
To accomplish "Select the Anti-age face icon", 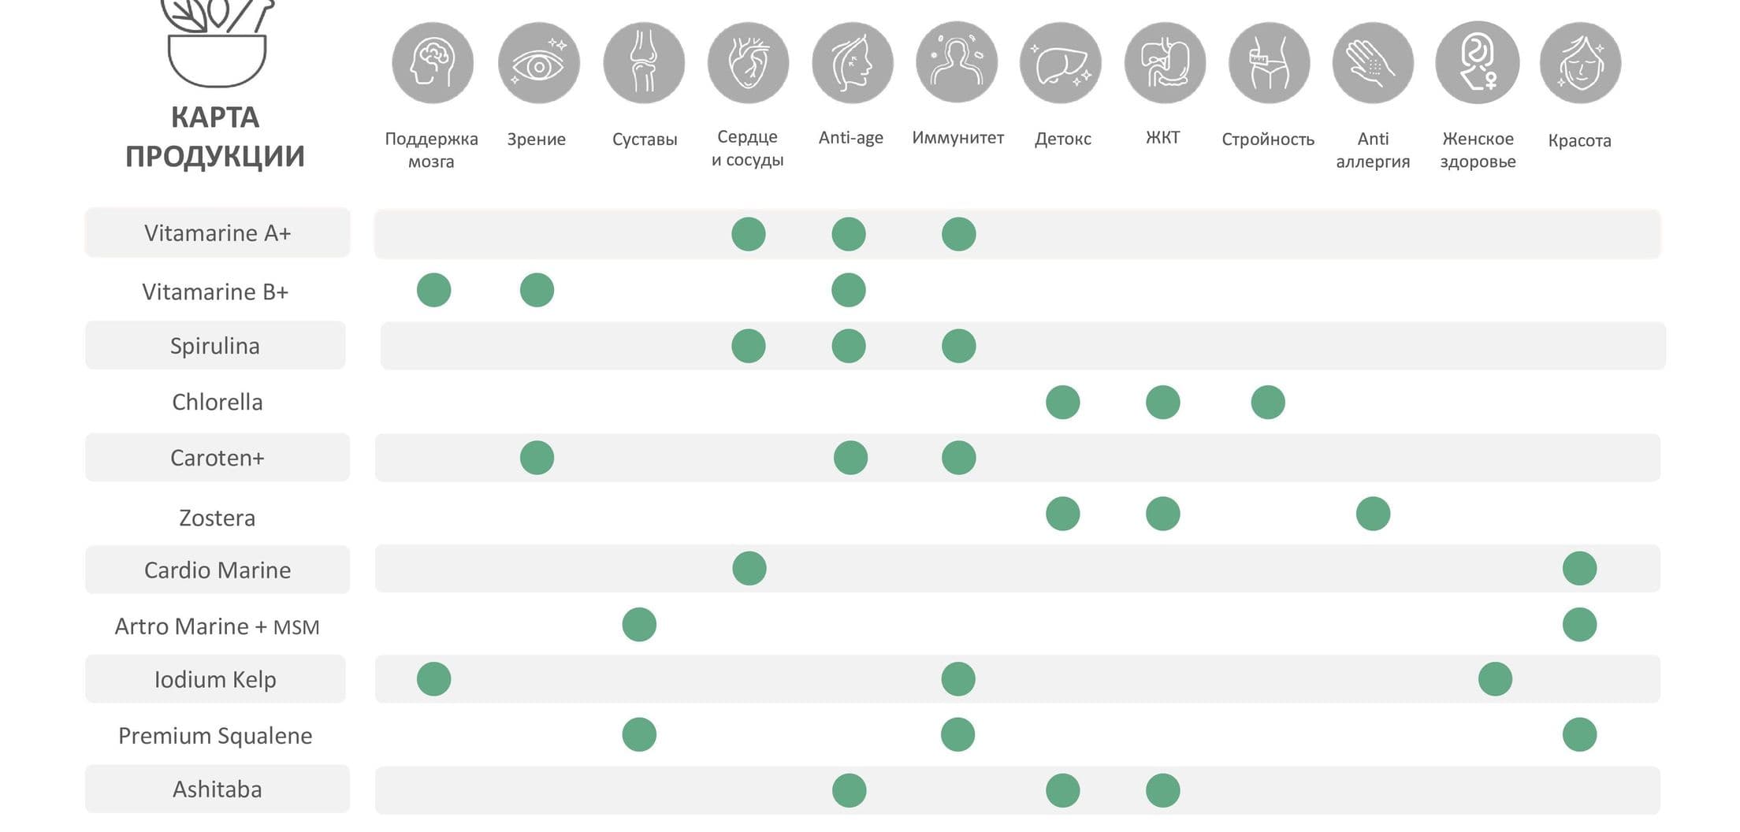I will 853,63.
